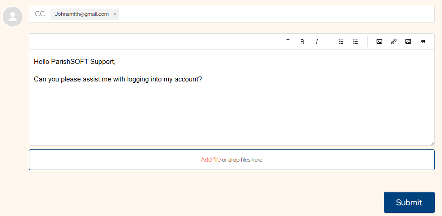Click the message box resize handle
Viewport: 442px width, 216px height.
pyautogui.click(x=432, y=143)
